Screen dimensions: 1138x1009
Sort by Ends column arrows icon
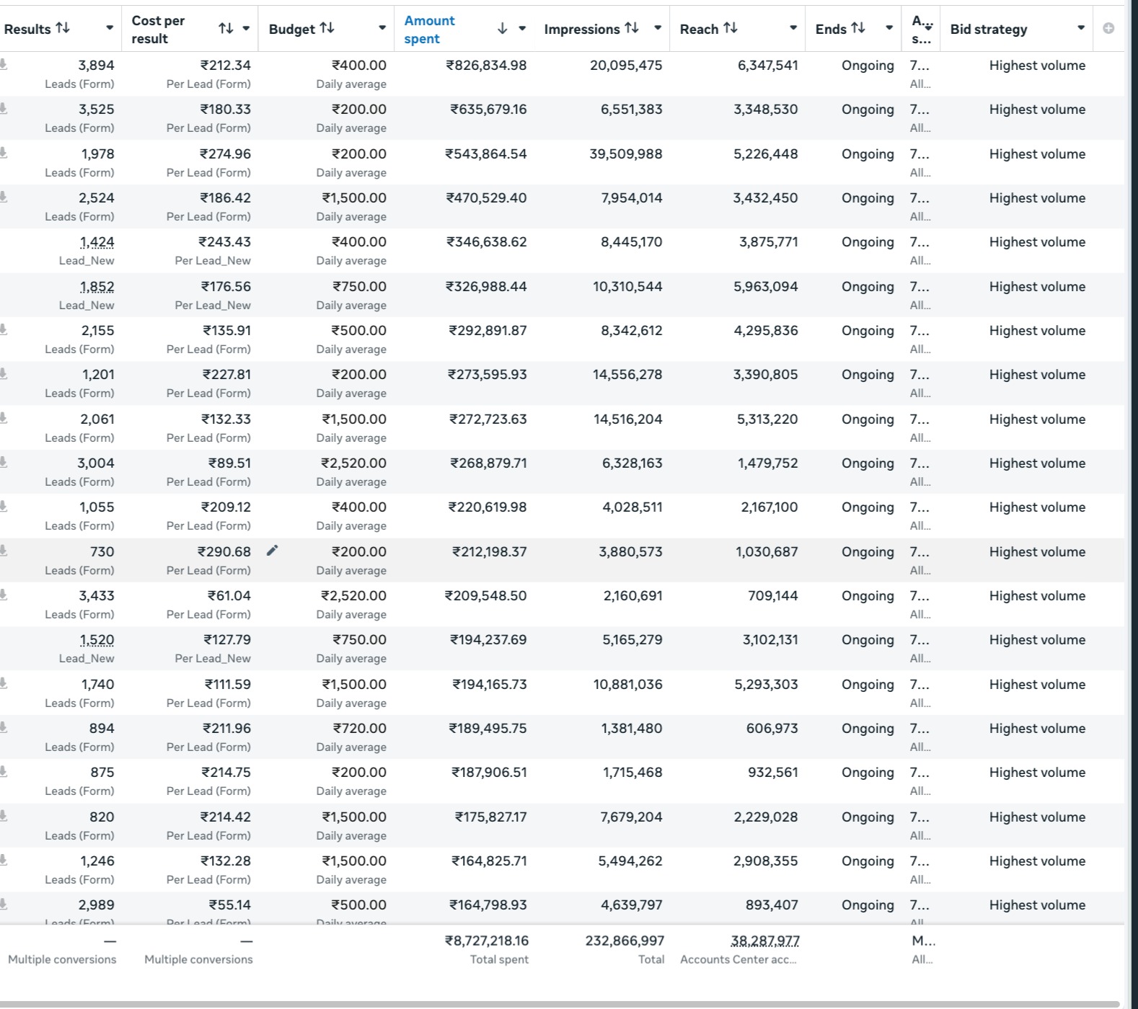coord(858,28)
